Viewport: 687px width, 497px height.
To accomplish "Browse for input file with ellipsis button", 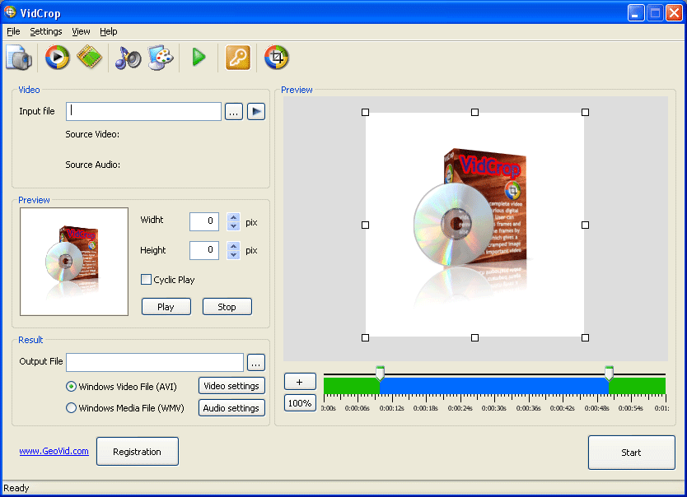I will point(234,112).
